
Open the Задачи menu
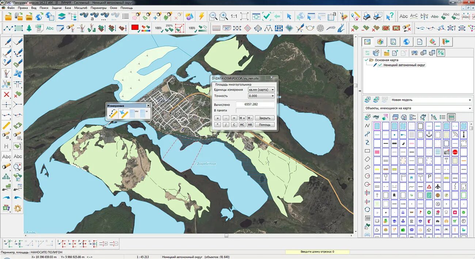point(57,8)
